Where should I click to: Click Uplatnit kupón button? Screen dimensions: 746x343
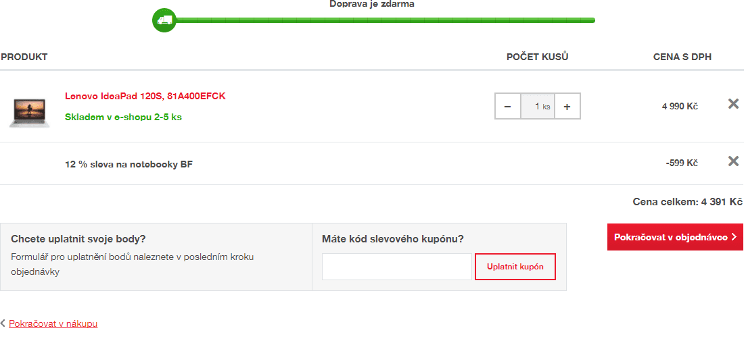point(515,267)
